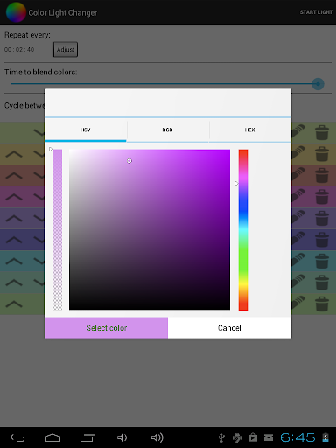Click the trash icon on the magenta row

point(322,197)
